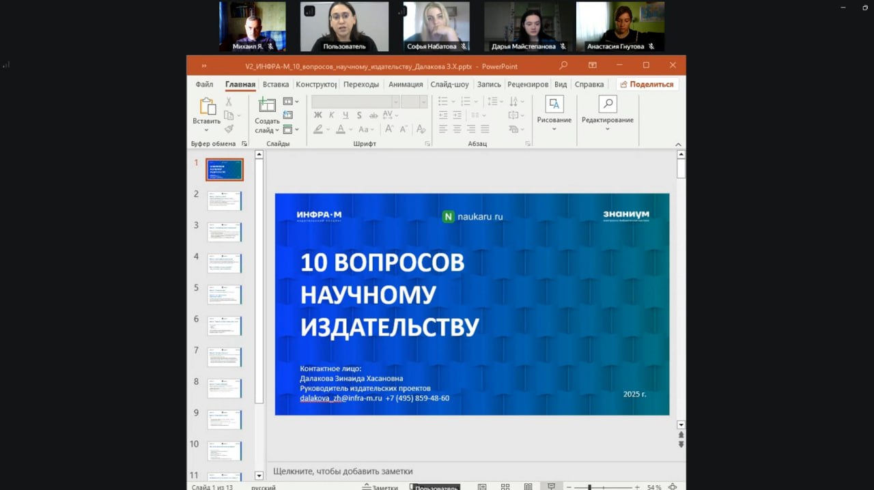
Task: Justify text in Абзац group
Action: [x=485, y=129]
